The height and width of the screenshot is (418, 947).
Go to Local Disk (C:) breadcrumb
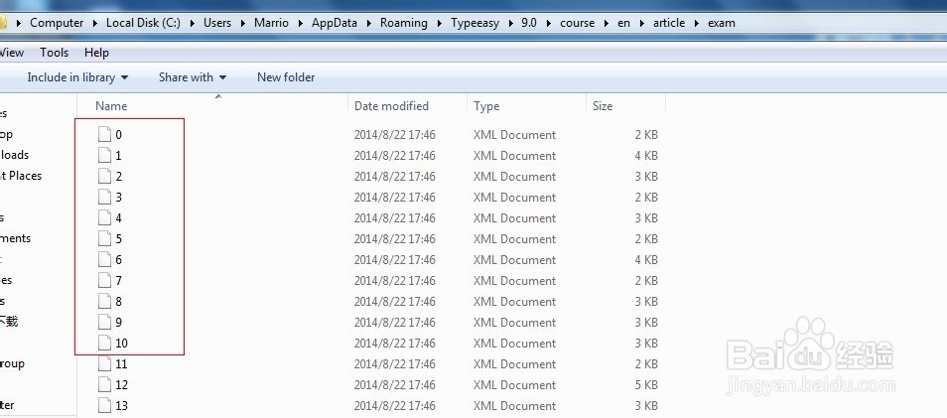(x=143, y=23)
